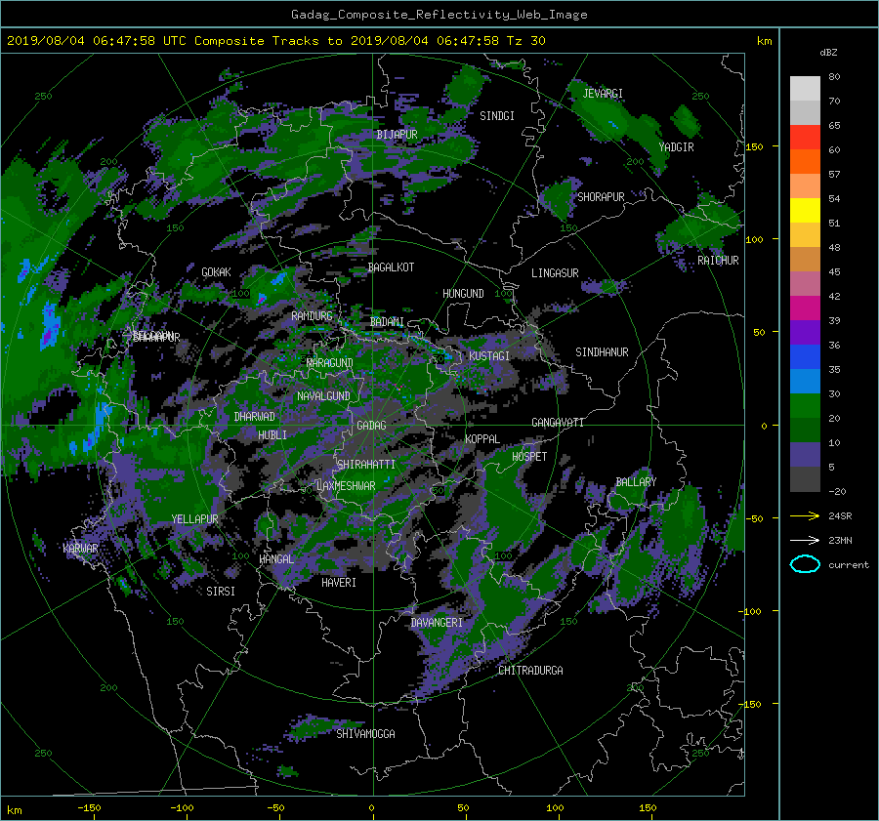Click the CHITRADURGA place label
The image size is (879, 821).
530,671
